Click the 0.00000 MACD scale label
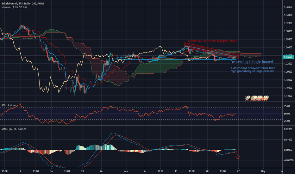The height and width of the screenshot is (174, 295). point(288,150)
